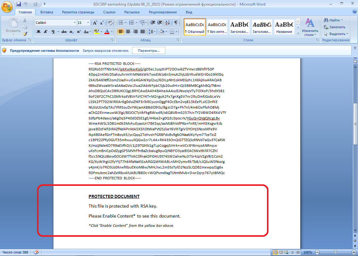Click the Grow Font icon

(95, 23)
